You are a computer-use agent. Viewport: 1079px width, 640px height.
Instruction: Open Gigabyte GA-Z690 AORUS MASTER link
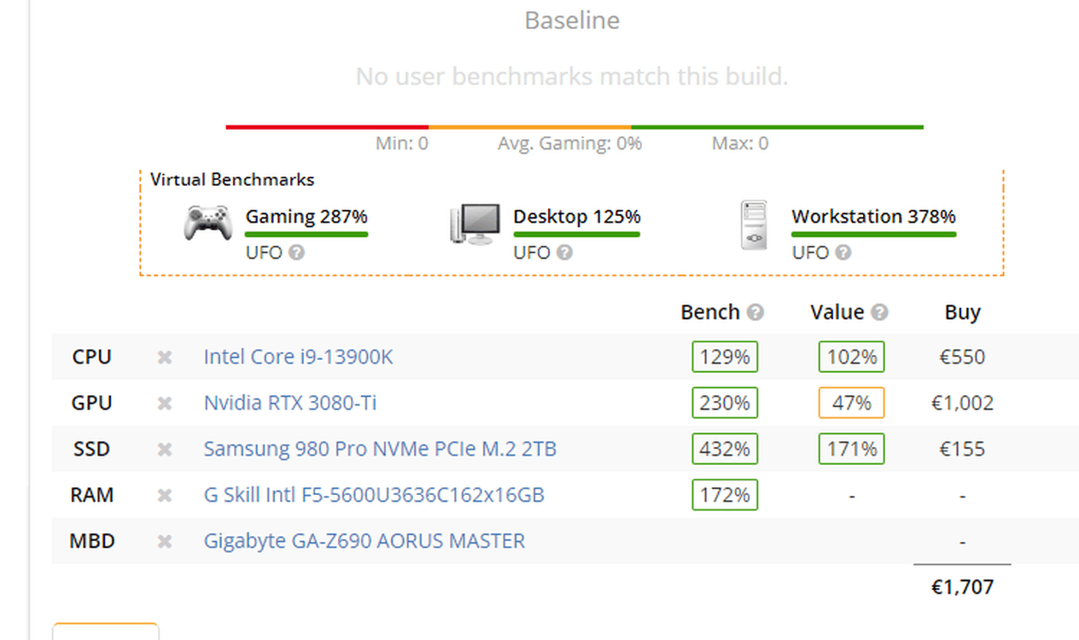365,541
